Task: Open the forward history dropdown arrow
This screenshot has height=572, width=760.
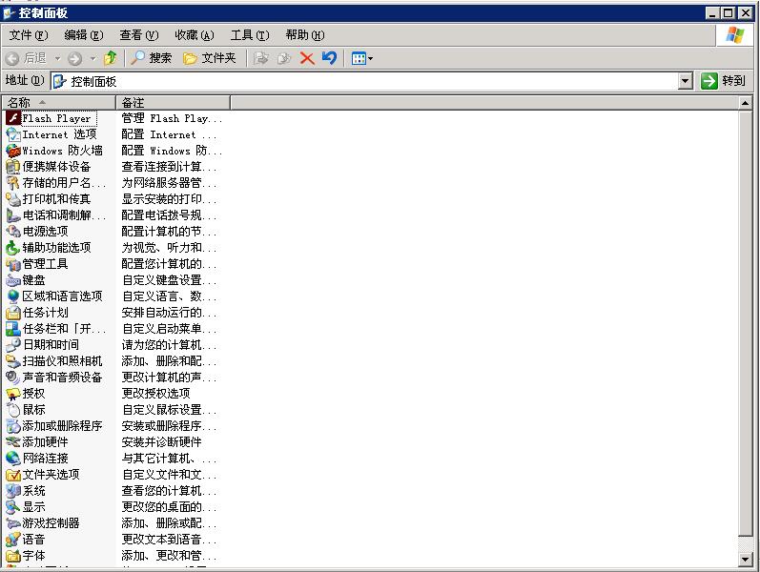Action: pyautogui.click(x=92, y=59)
